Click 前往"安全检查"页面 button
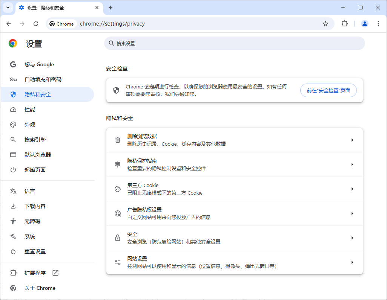 pos(328,90)
